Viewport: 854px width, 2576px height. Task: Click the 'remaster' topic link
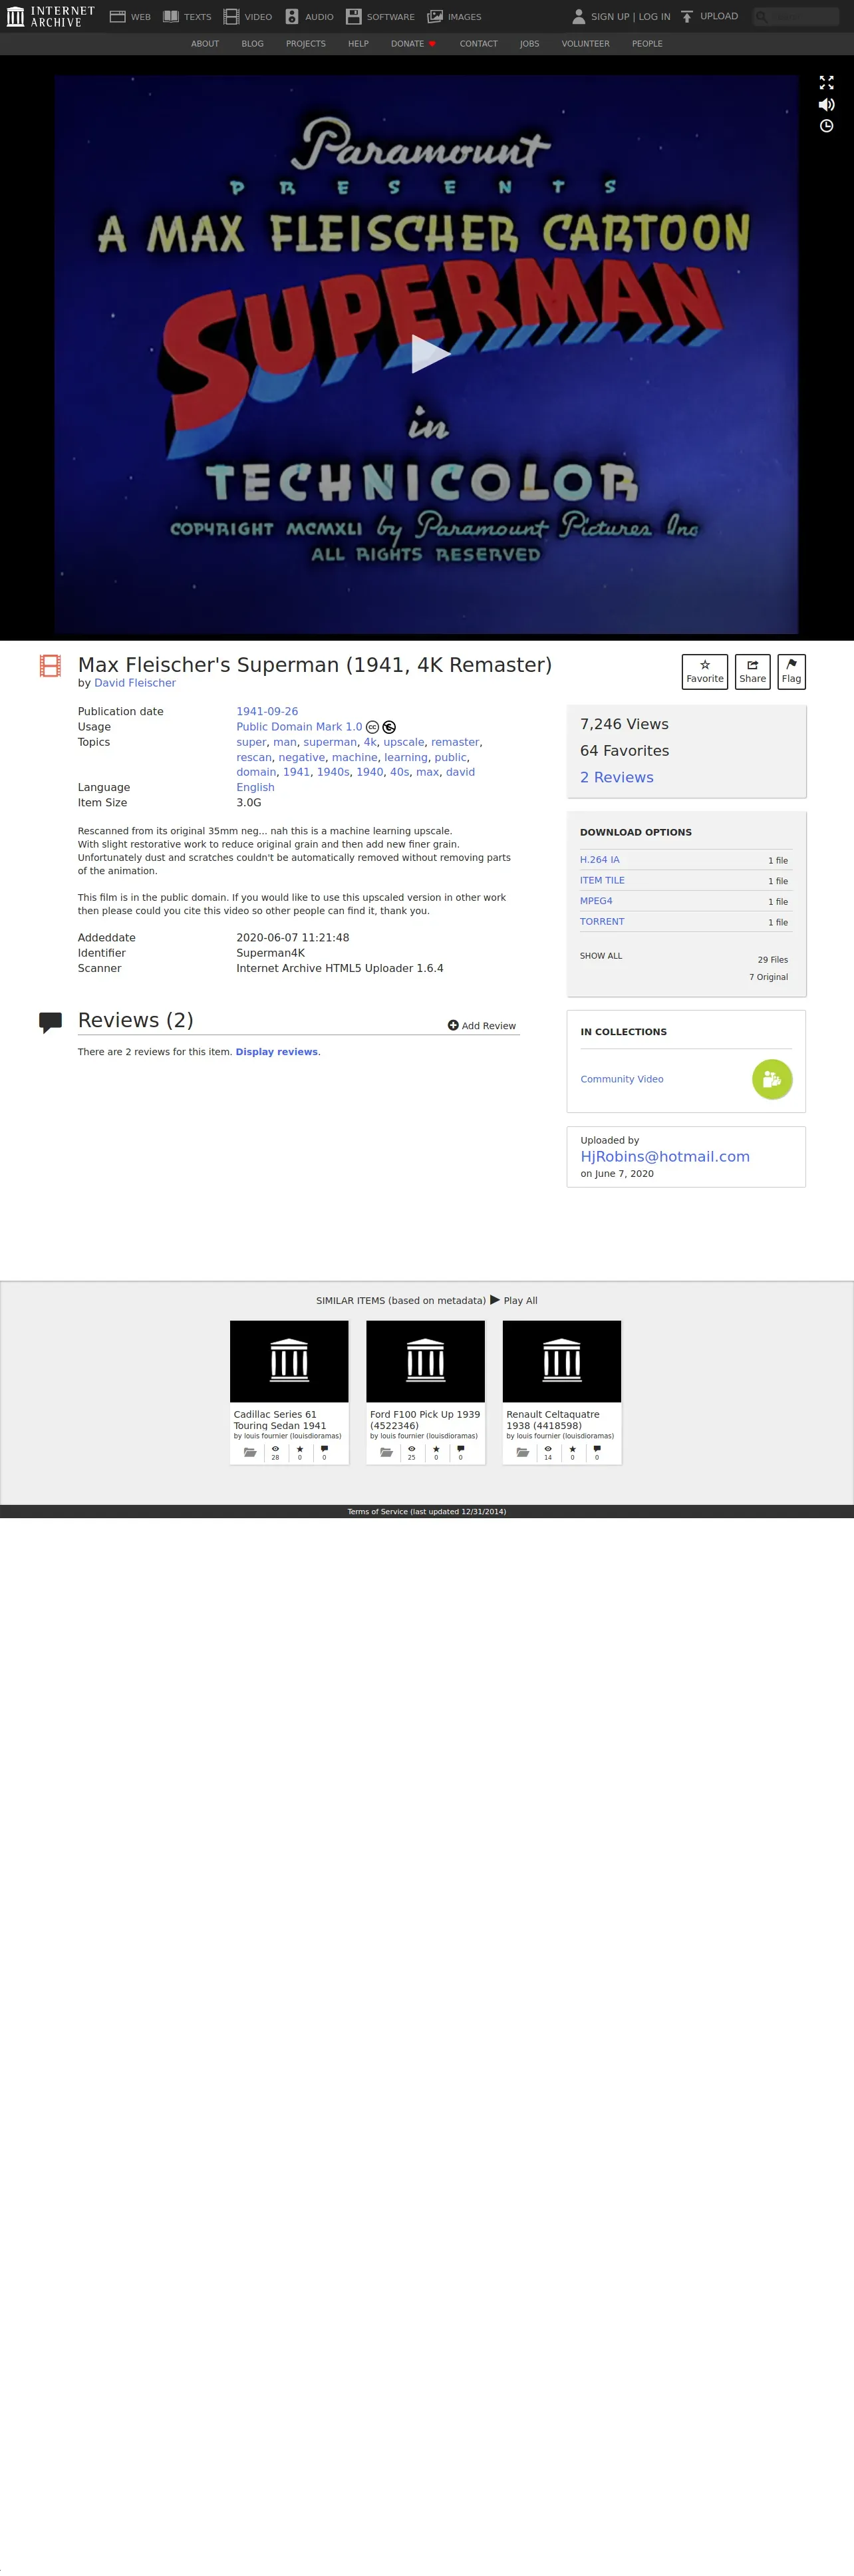455,742
